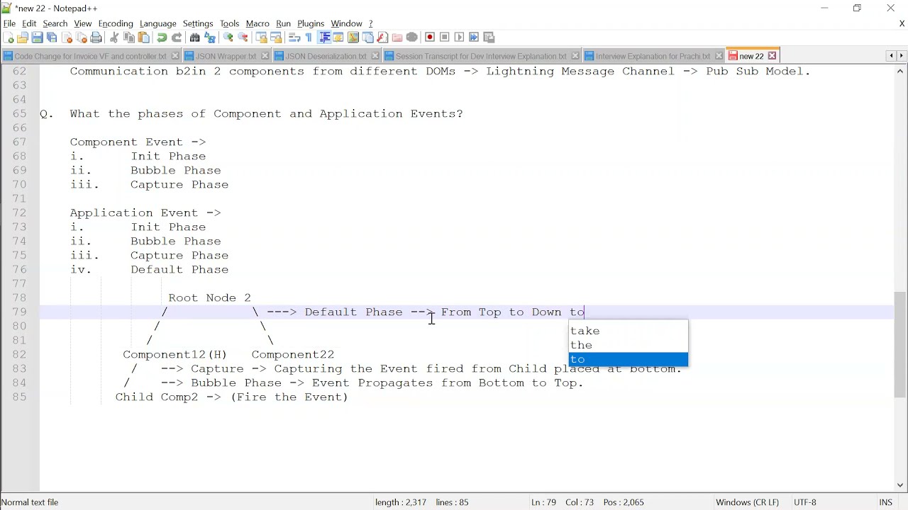The width and height of the screenshot is (908, 510).
Task: Click the Close document toolbar icon
Action: tap(67, 38)
